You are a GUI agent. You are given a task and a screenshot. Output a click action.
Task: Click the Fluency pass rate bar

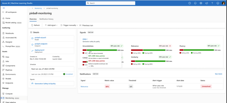point(197,50)
